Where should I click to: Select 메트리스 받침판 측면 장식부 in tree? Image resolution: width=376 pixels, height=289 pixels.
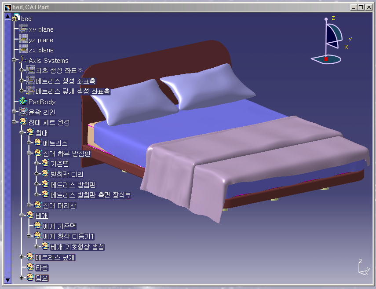[90, 194]
